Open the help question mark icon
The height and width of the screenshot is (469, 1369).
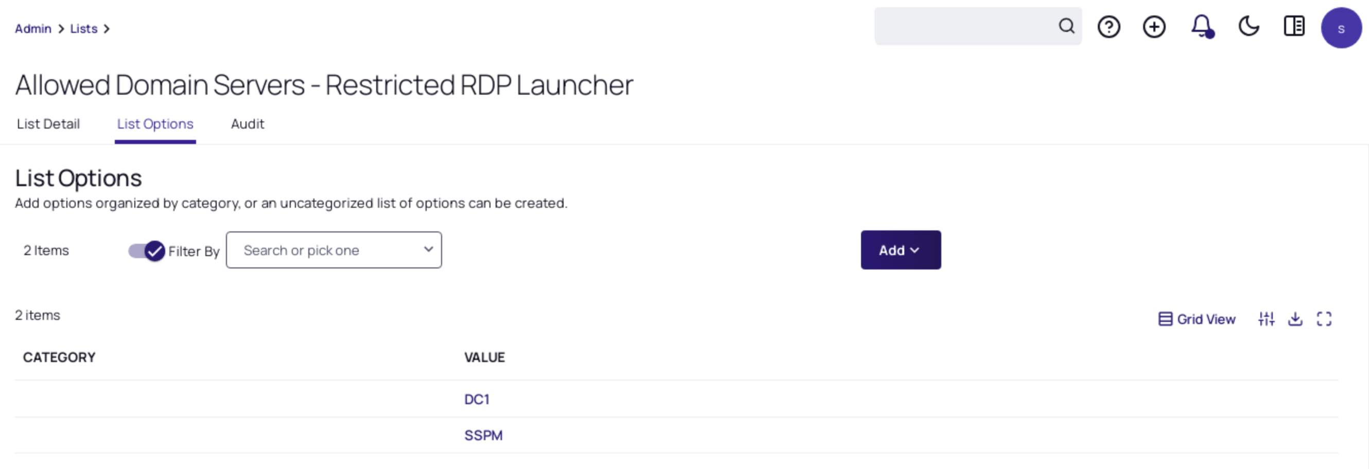(x=1109, y=27)
